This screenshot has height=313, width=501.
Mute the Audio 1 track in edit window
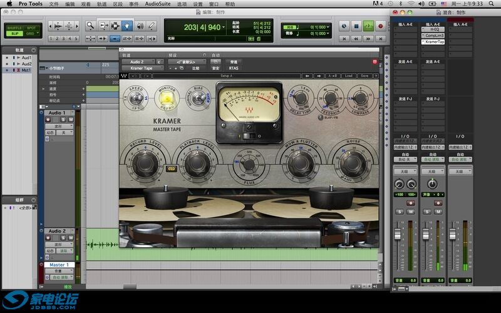71,120
